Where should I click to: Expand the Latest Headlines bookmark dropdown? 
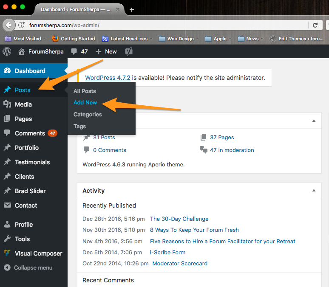tap(151, 39)
